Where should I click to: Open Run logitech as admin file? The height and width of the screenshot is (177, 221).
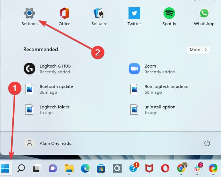click(159, 89)
